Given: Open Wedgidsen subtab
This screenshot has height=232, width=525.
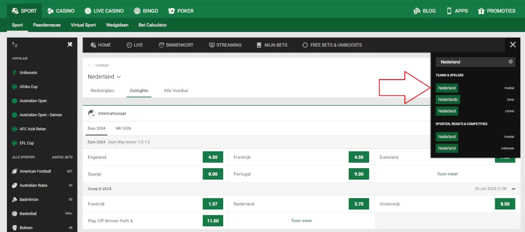Looking at the screenshot, I should point(117,25).
